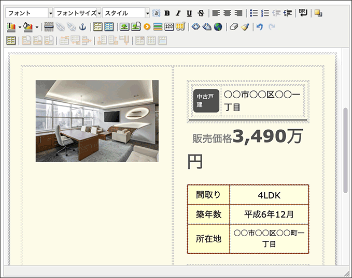
Task: Click the colored stacked bars icon
Action: [158, 27]
